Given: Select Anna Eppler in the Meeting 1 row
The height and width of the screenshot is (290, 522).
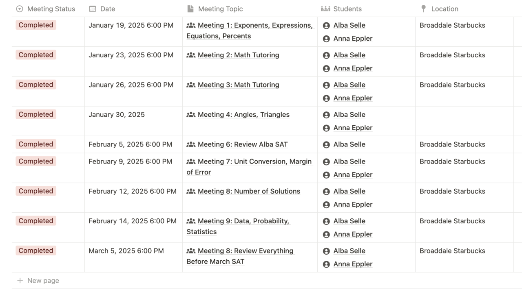Looking at the screenshot, I should pos(353,39).
